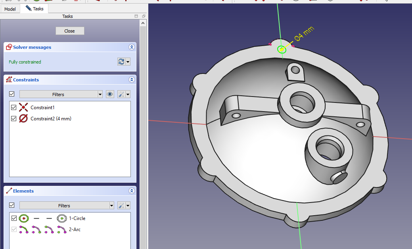412x249 pixels.
Task: Click the Ø4 mm dimension label in viewport
Action: [304, 33]
